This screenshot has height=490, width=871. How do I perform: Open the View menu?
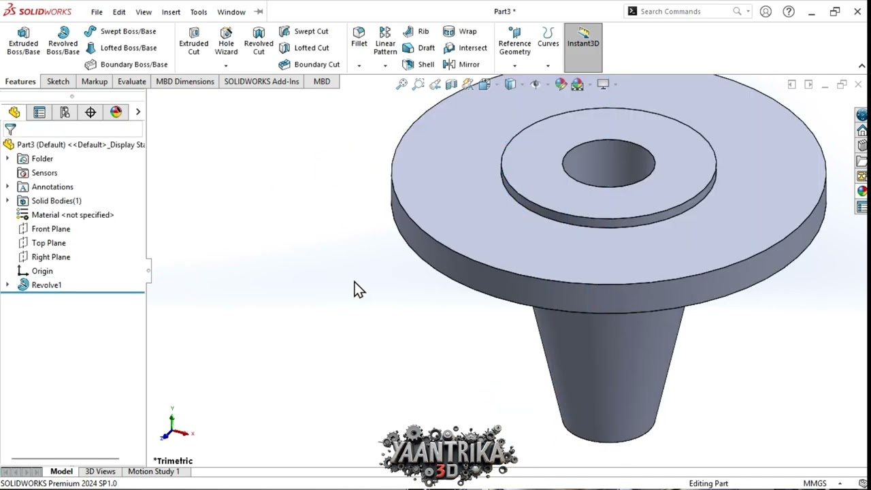[144, 12]
